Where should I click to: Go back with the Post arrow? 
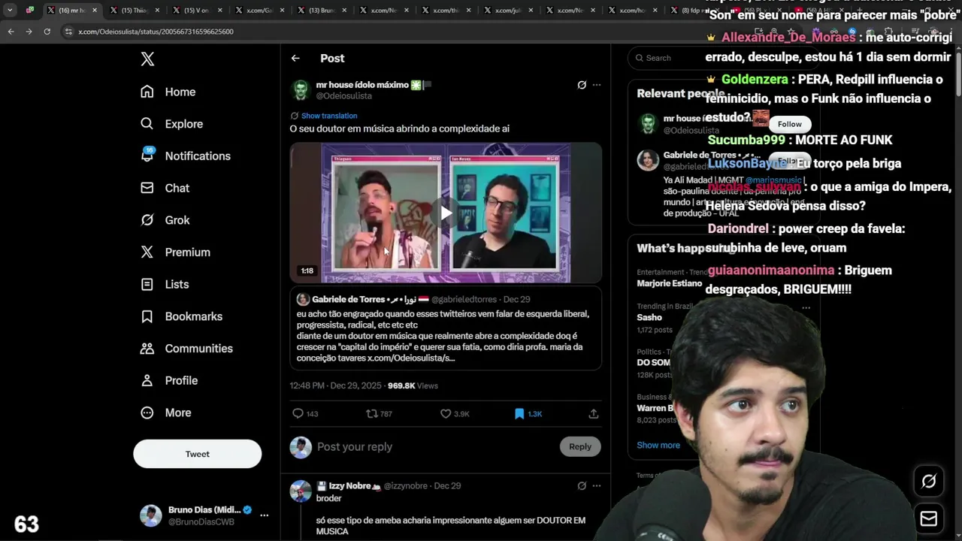295,58
